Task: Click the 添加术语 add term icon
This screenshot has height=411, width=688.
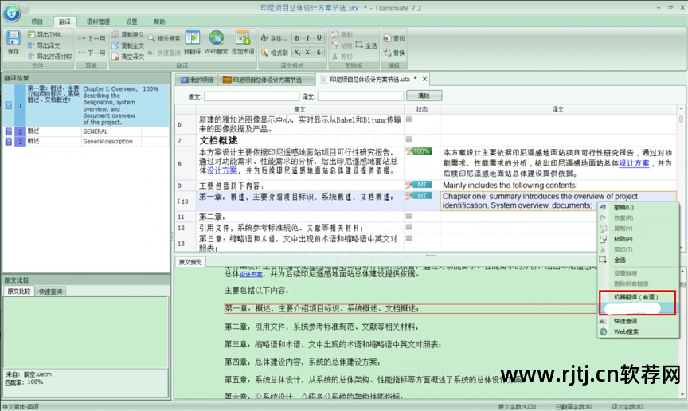Action: coord(243,42)
